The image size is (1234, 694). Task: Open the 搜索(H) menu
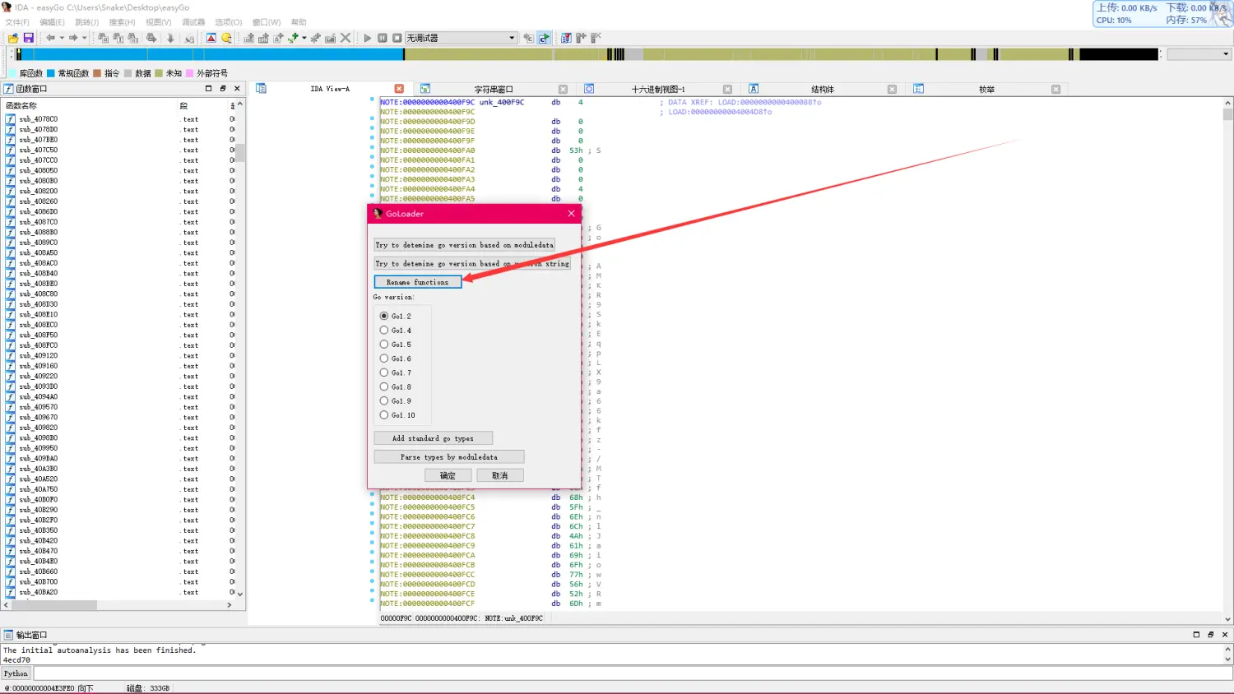[122, 22]
